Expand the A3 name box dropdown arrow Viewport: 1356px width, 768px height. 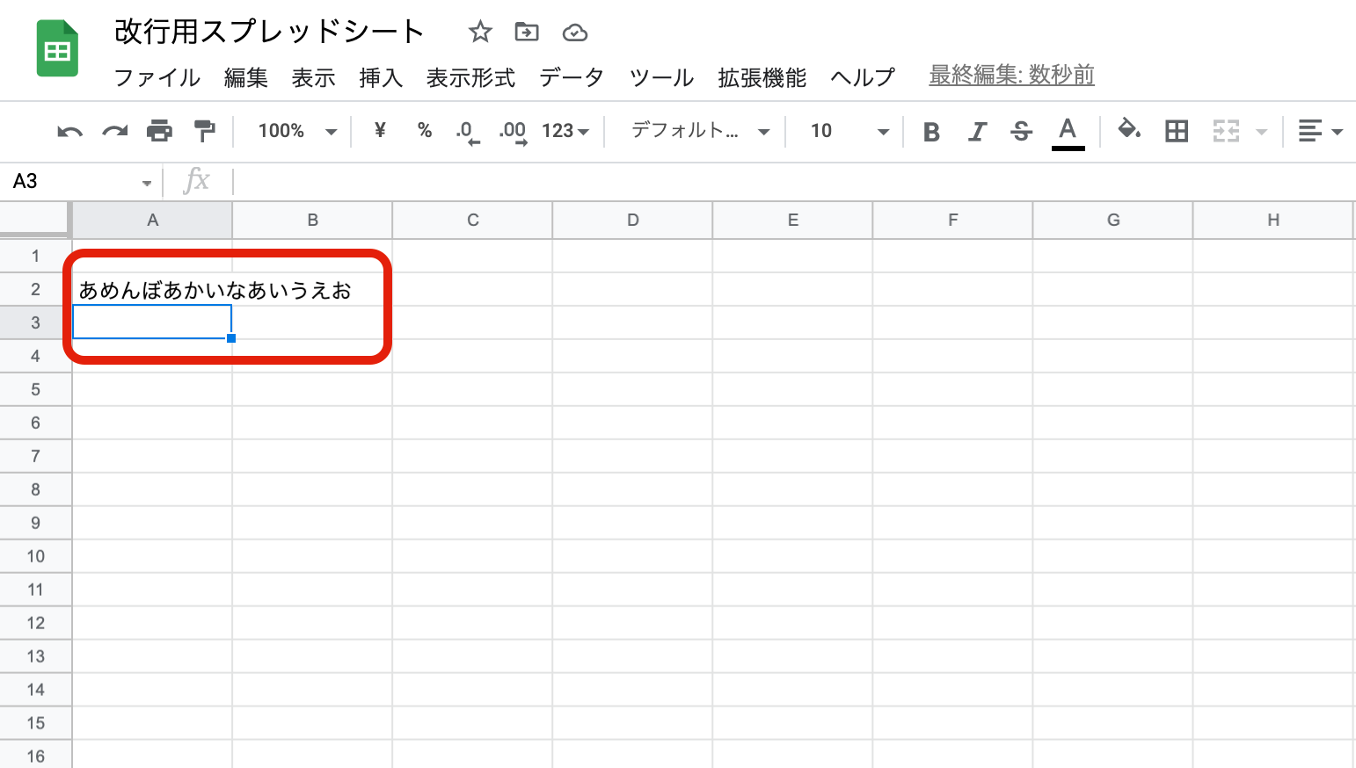[x=147, y=183]
